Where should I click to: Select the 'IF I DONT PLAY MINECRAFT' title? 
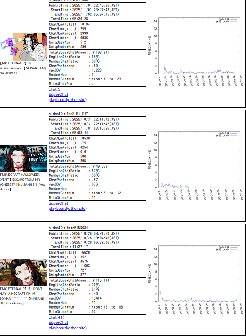coord(22,296)
